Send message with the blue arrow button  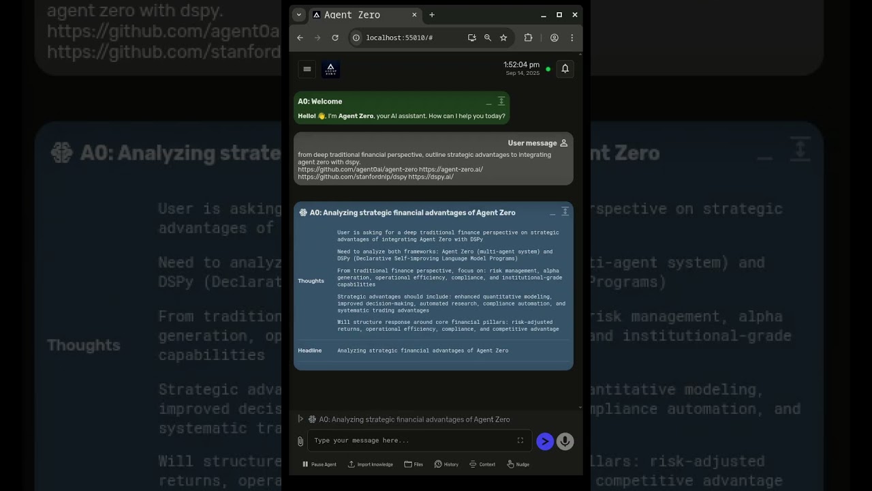pos(544,441)
